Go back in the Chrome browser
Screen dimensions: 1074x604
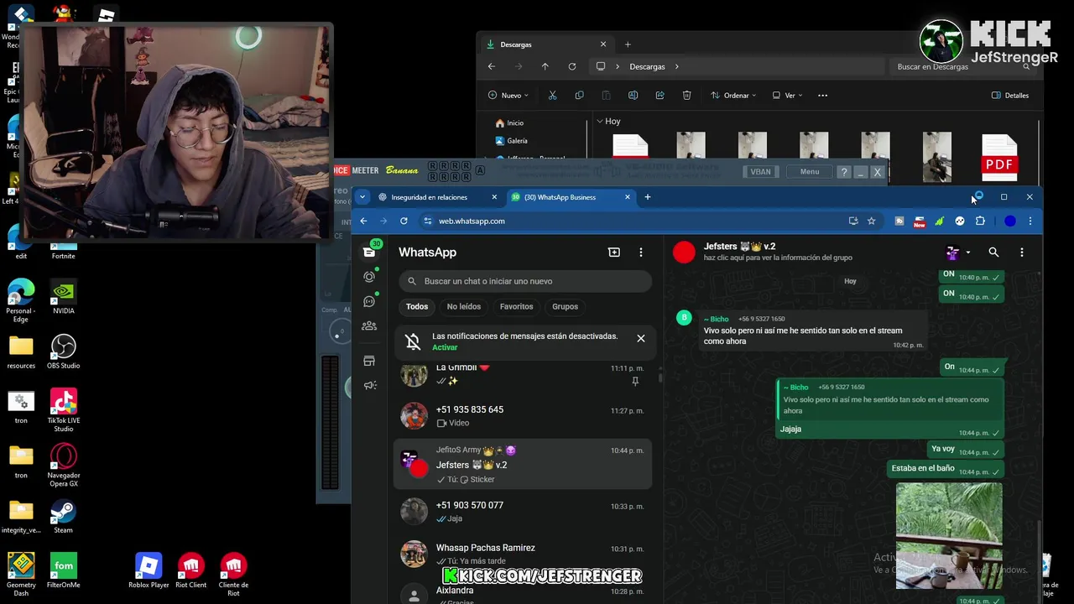coord(363,221)
